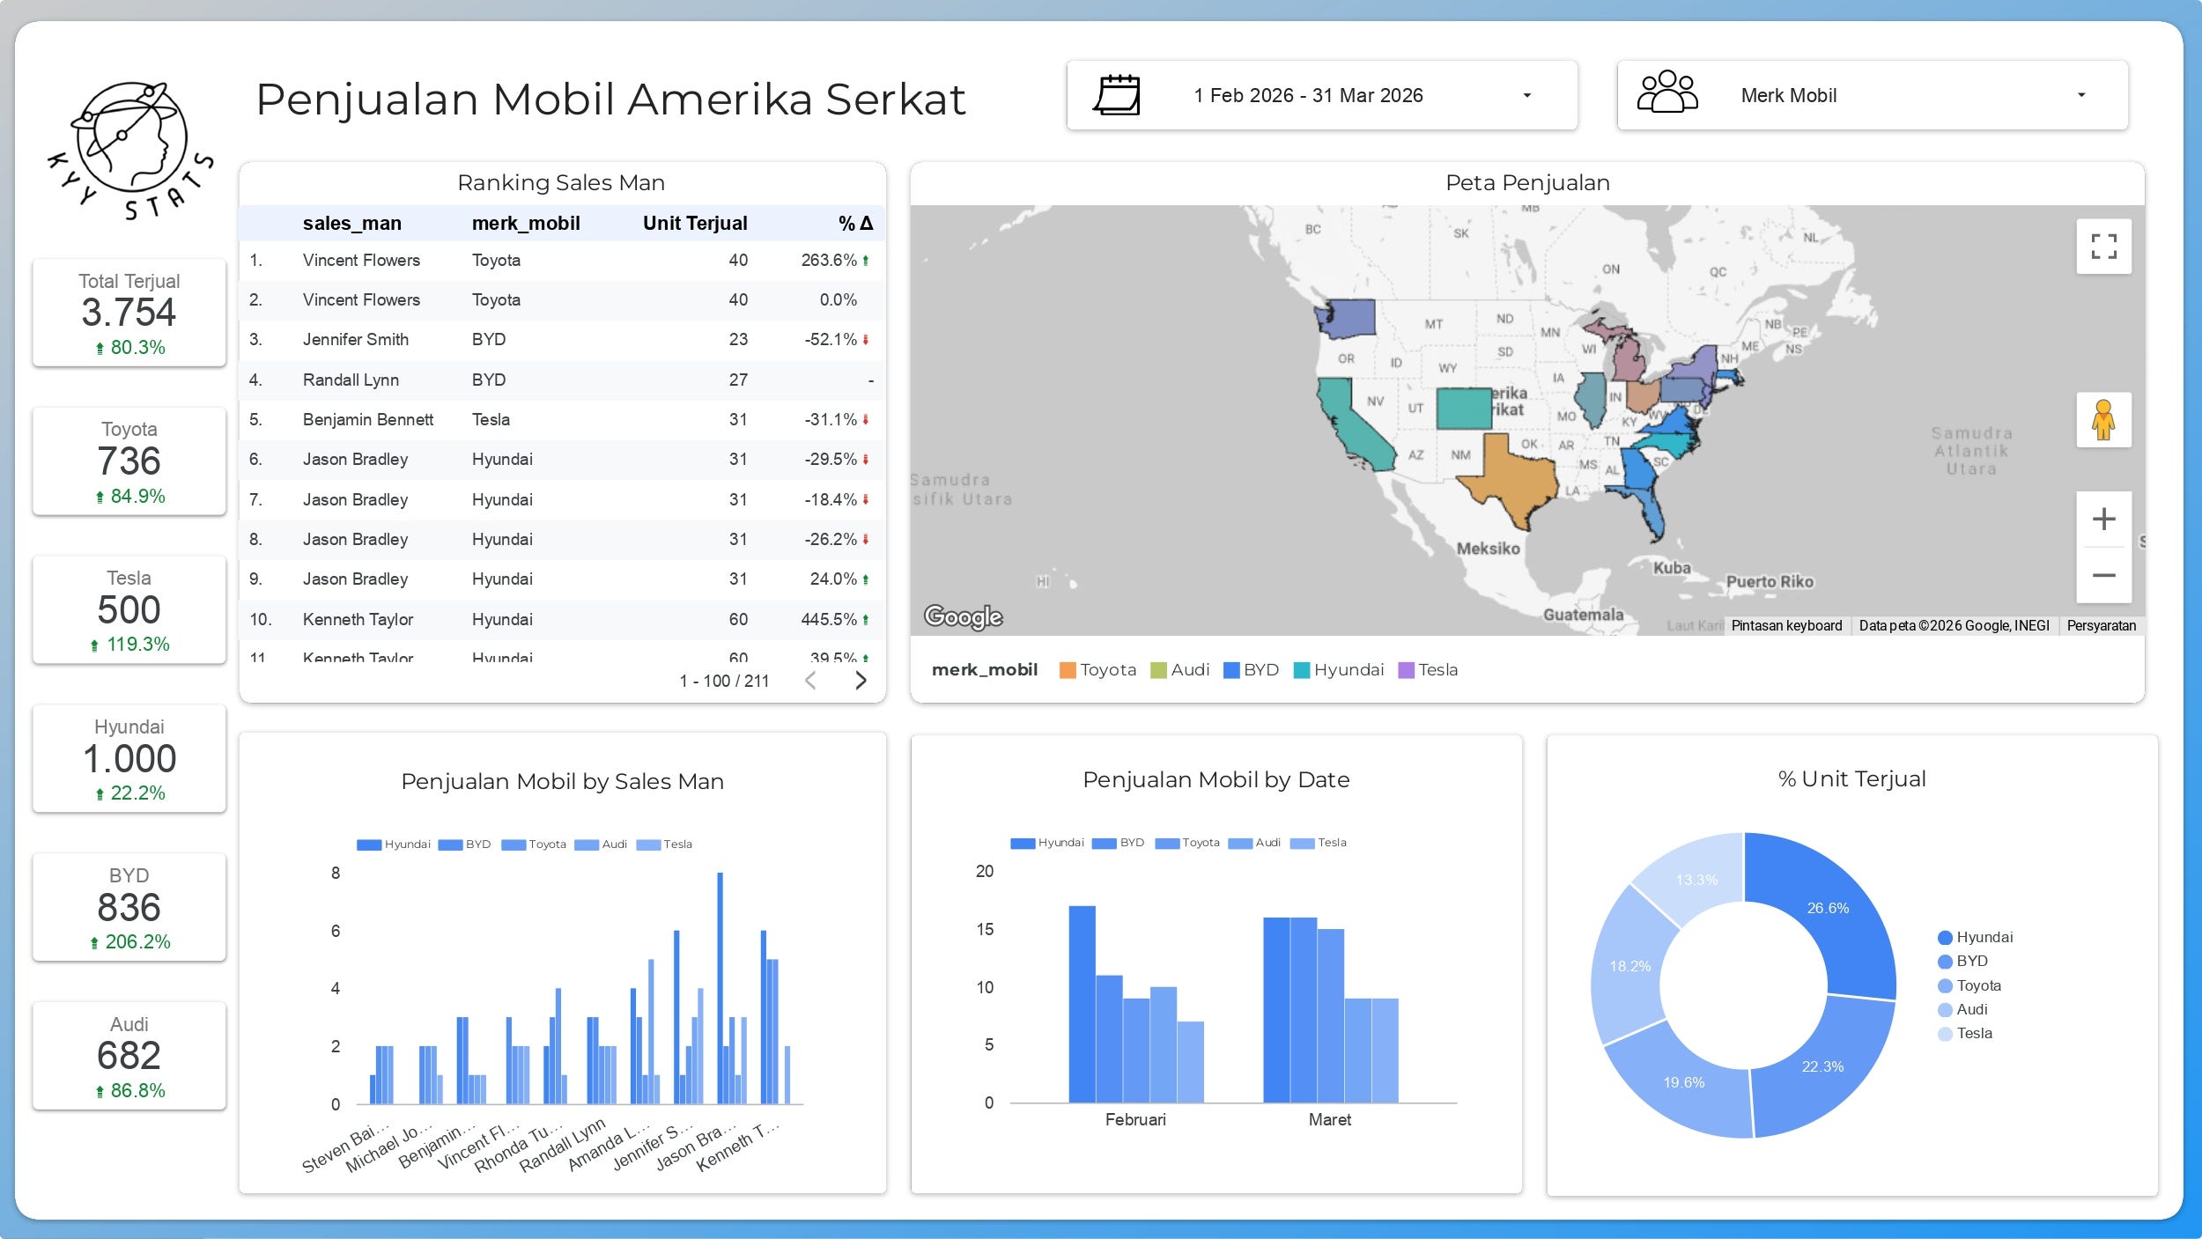Image resolution: width=2202 pixels, height=1239 pixels.
Task: Select BYD in donut chart legend
Action: click(x=1962, y=961)
